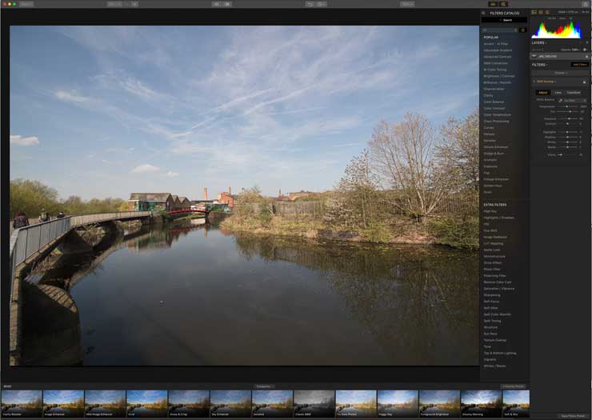Expand the Layers section header arrow

546,43
